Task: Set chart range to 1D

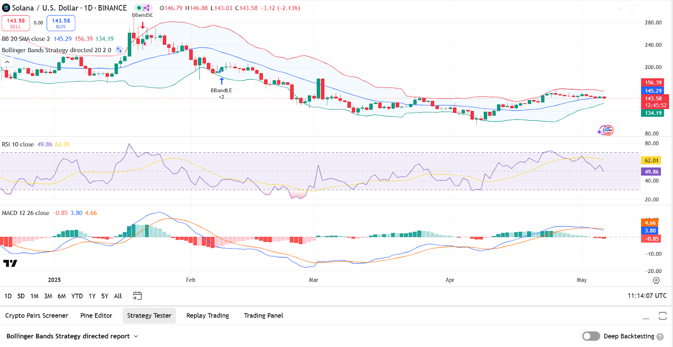Action: tap(8, 296)
